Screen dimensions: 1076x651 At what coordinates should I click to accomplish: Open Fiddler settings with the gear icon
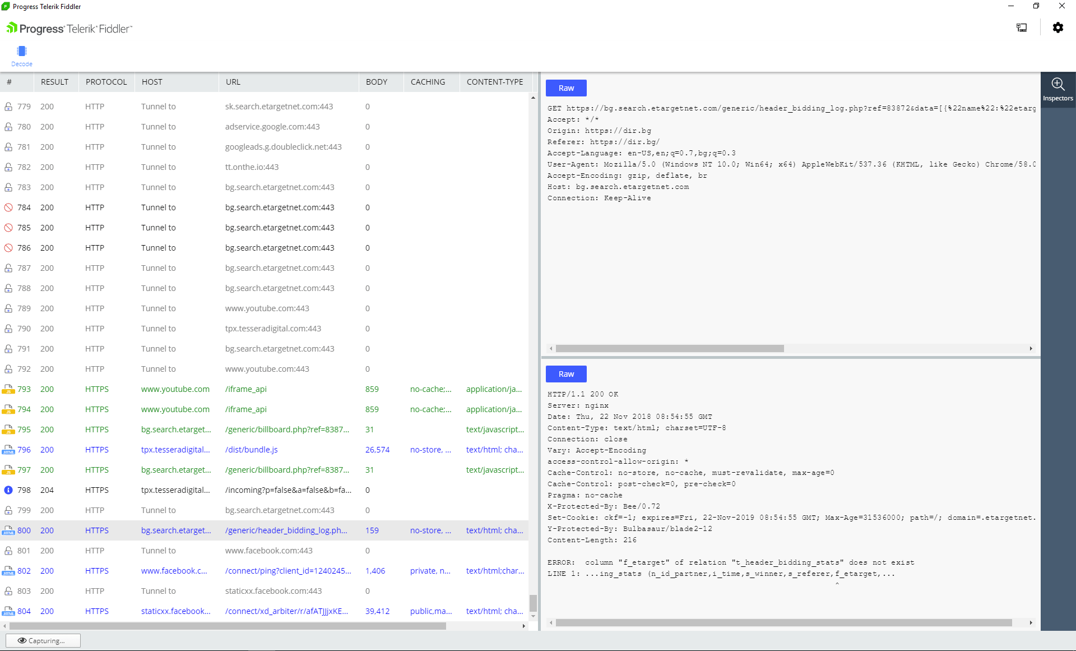click(1059, 27)
